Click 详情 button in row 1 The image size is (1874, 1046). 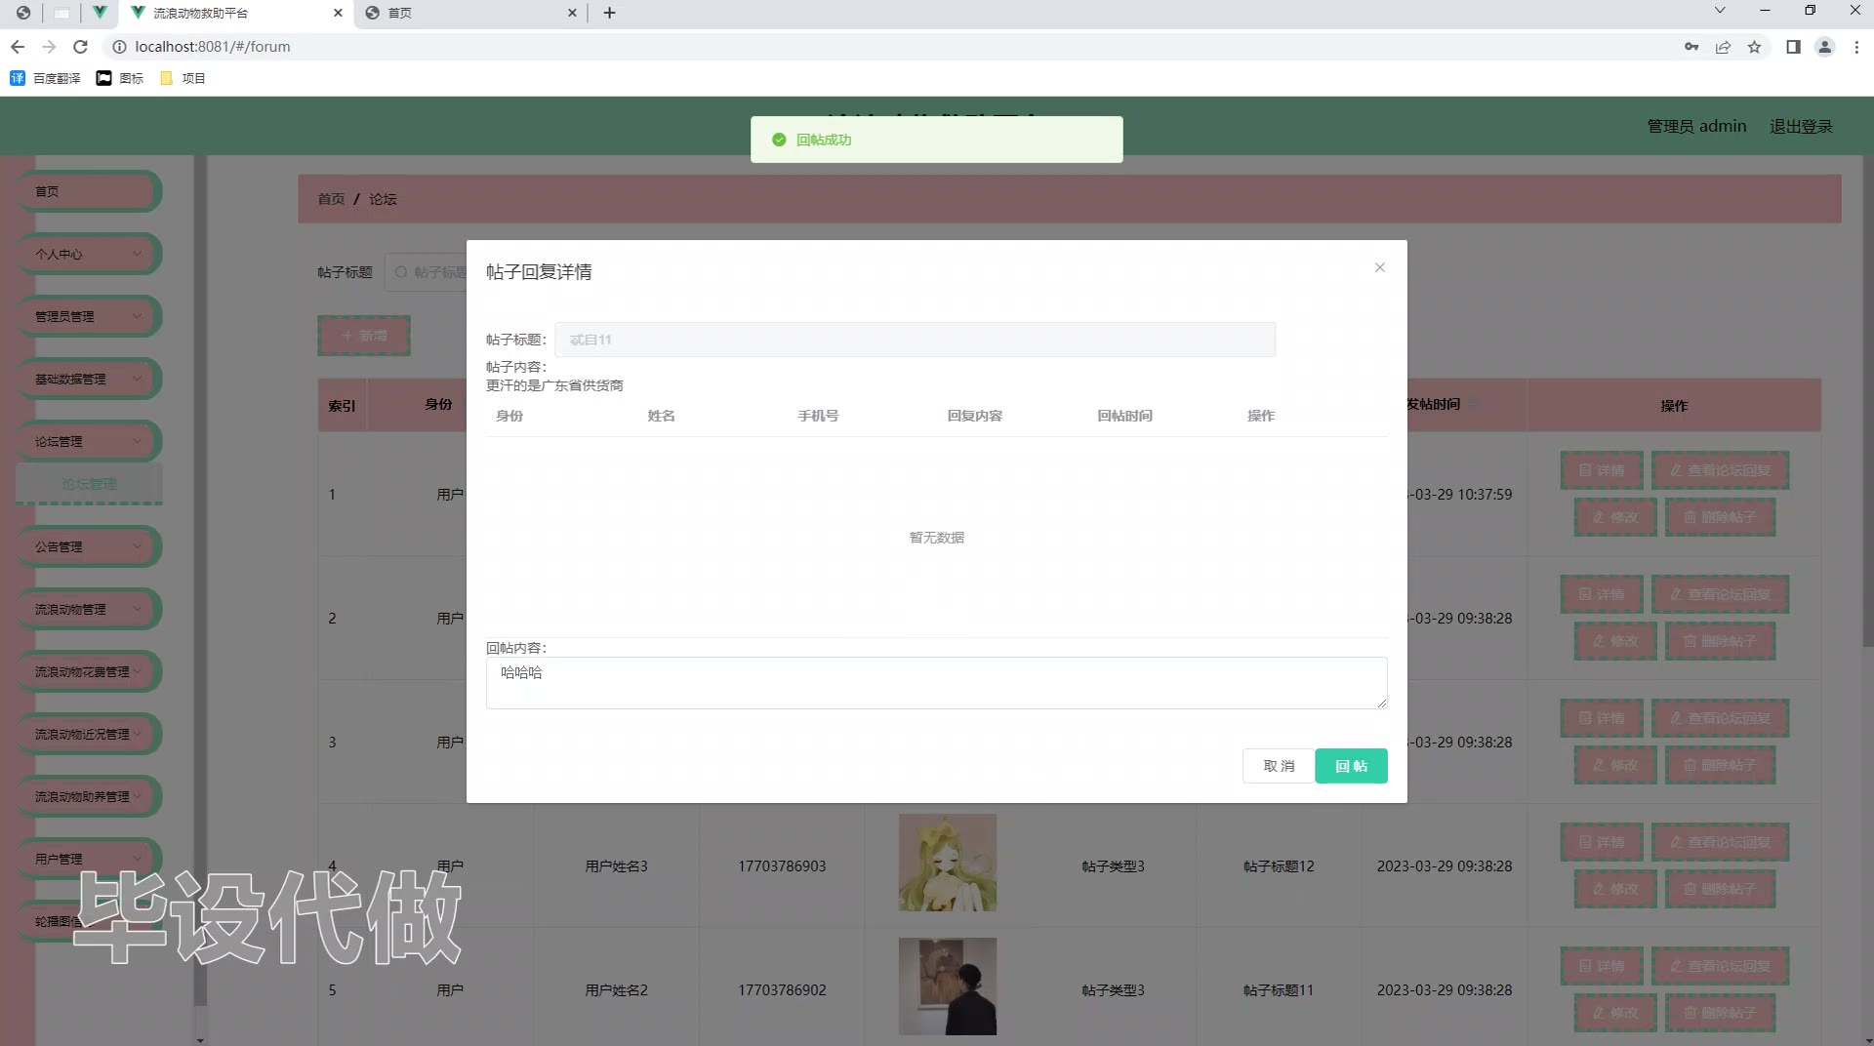pyautogui.click(x=1602, y=470)
